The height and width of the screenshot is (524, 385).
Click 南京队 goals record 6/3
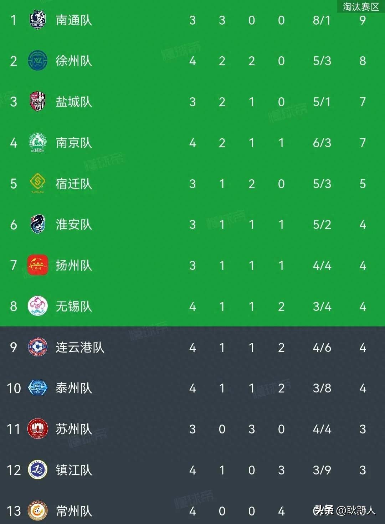click(x=322, y=143)
